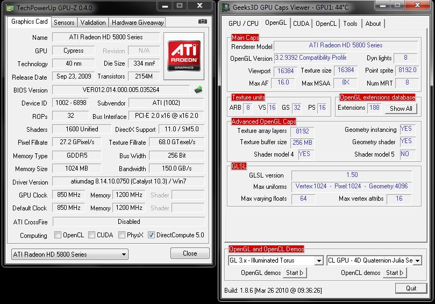Click the Shader model 5 NO value

(x=408, y=154)
